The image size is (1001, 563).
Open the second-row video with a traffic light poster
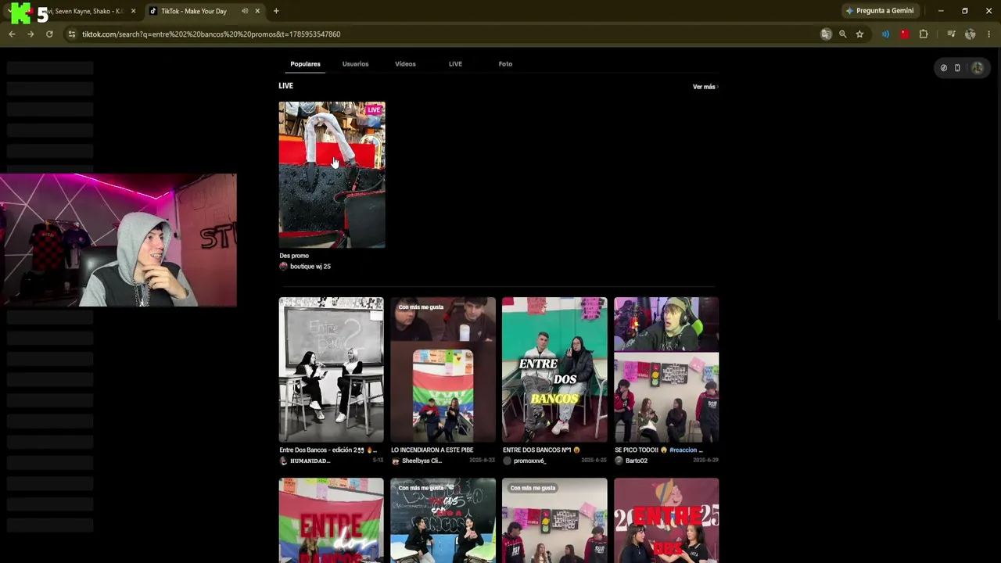pos(554,521)
